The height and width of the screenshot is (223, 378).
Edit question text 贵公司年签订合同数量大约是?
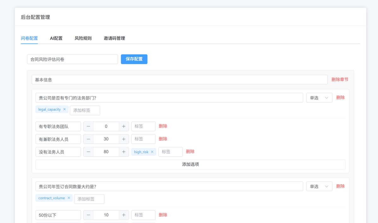point(169,186)
